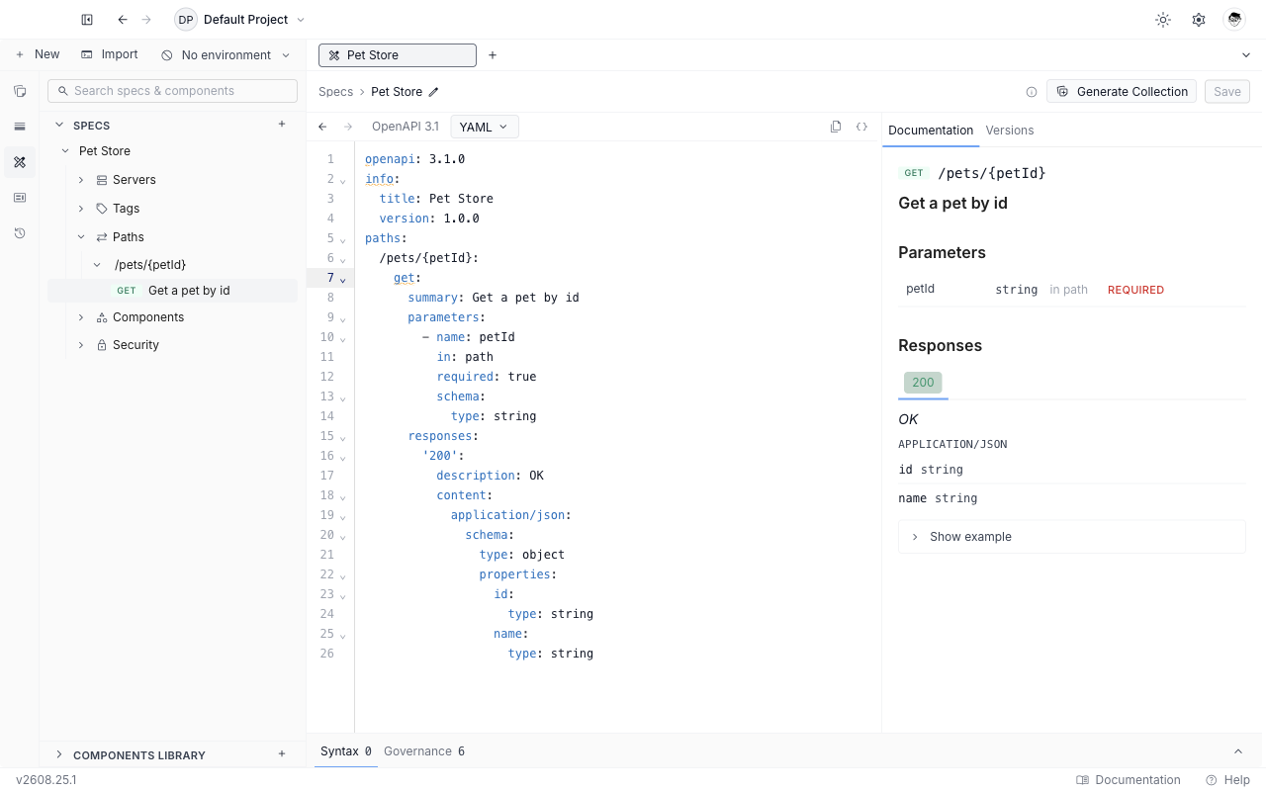
Task: Add to Components Library with plus icon
Action: pos(282,754)
